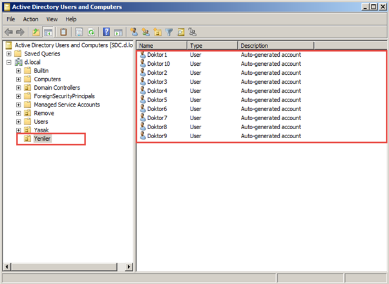Click the clipboard Paste toolbar icon

pyautogui.click(x=63, y=32)
